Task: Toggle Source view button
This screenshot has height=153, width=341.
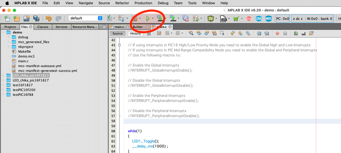Action: tap(118, 33)
